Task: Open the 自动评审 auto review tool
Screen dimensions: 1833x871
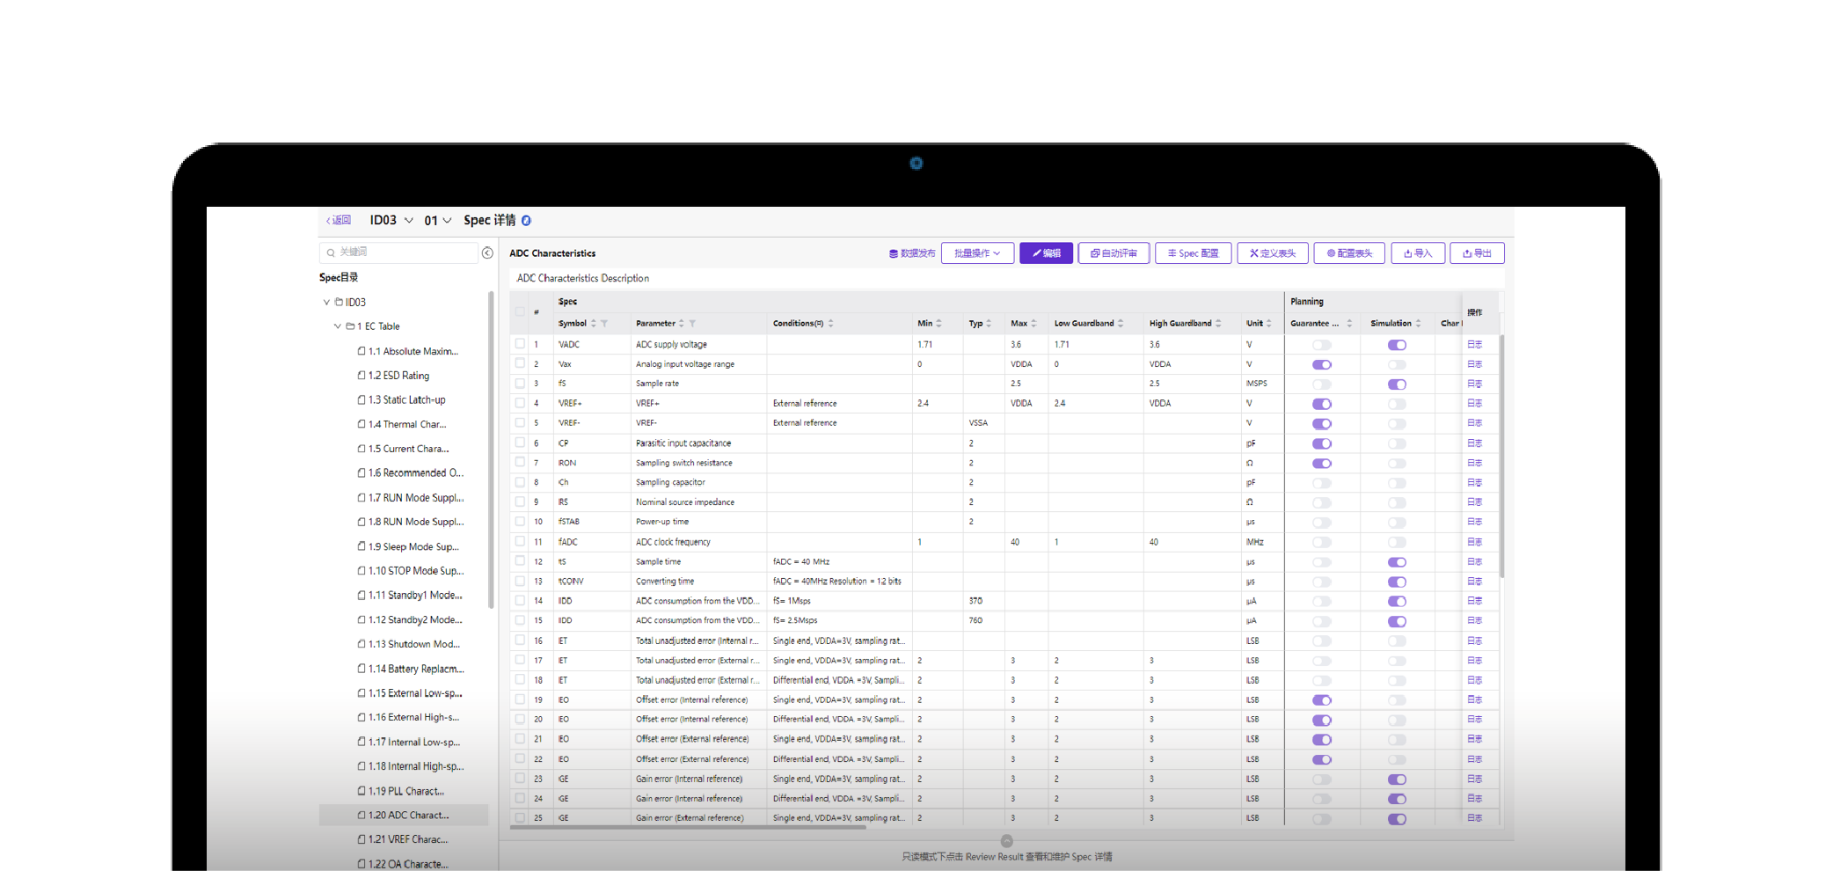Action: click(1114, 253)
